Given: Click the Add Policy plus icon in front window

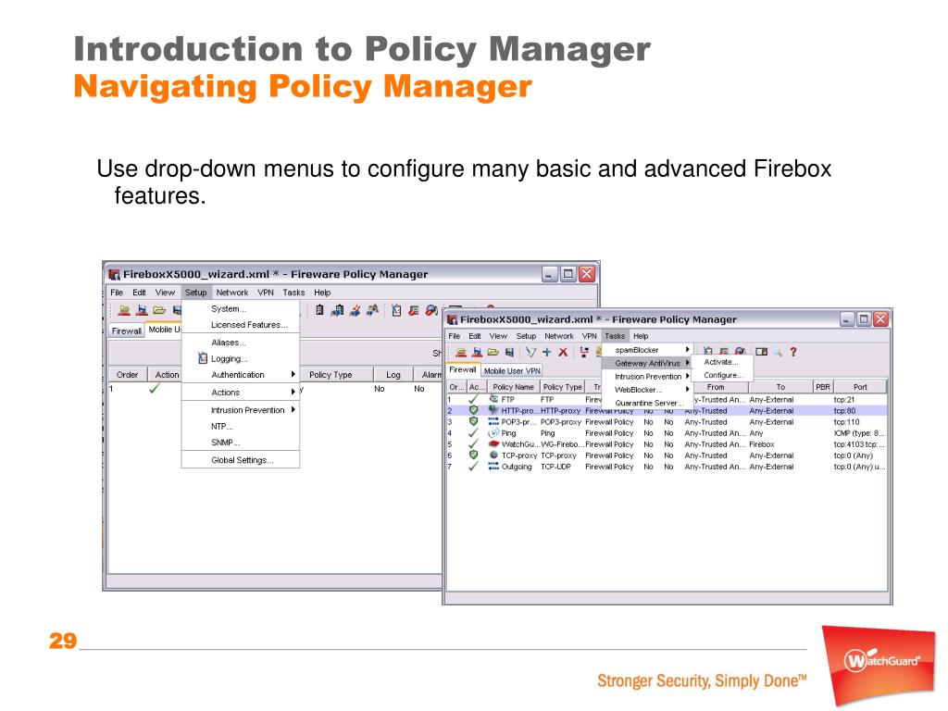Looking at the screenshot, I should pos(546,352).
